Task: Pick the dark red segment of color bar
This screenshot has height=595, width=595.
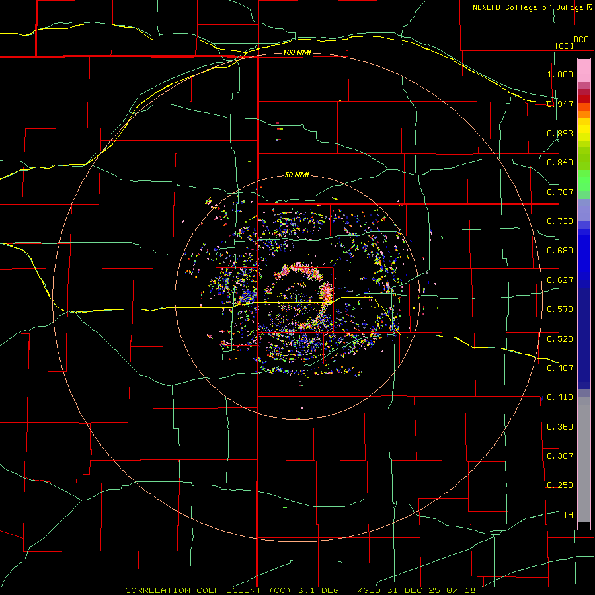Action: coord(584,99)
